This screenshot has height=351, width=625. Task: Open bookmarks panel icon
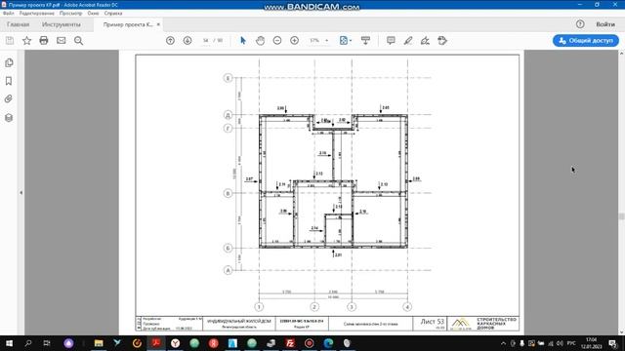pyautogui.click(x=9, y=81)
